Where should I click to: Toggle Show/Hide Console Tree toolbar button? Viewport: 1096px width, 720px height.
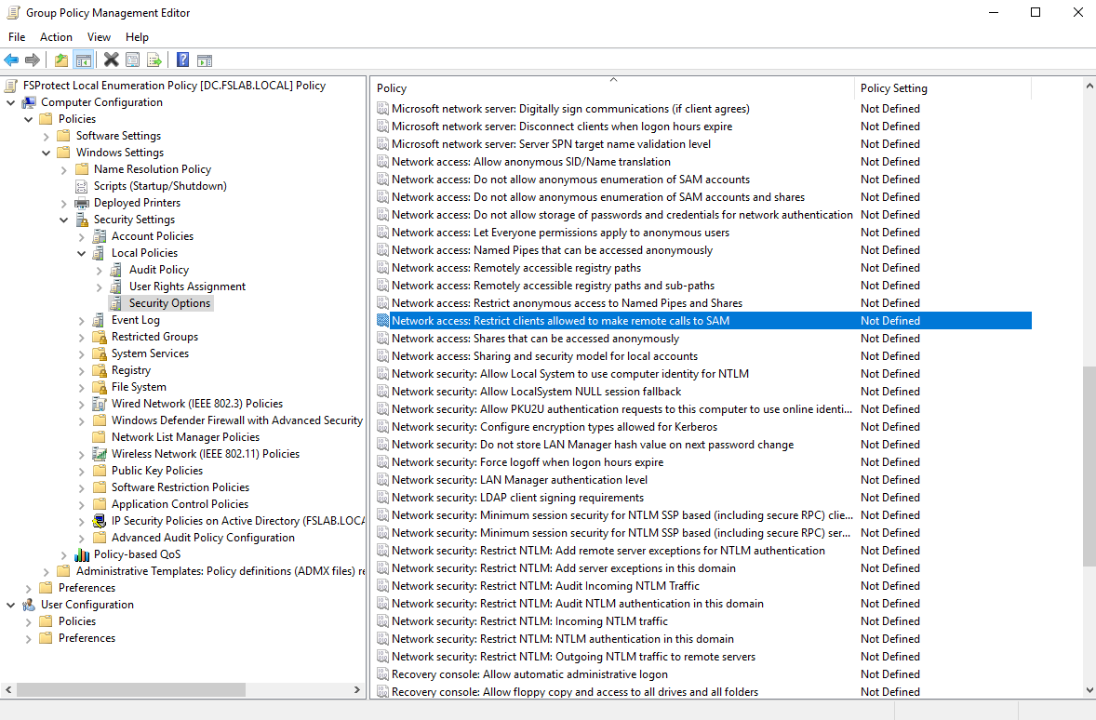pyautogui.click(x=84, y=60)
